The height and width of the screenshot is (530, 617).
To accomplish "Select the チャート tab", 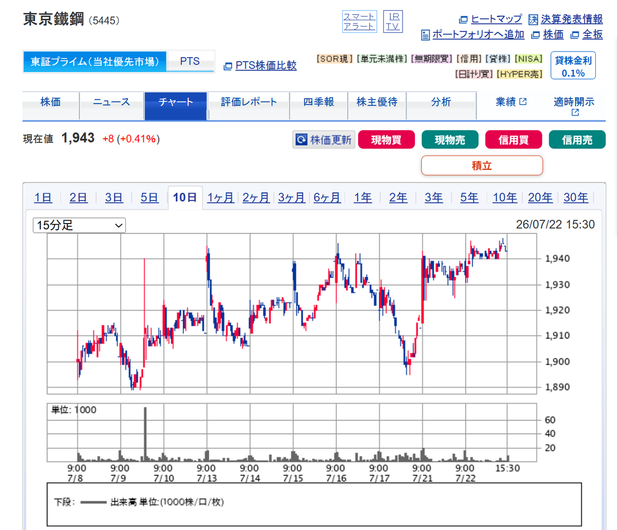I will coord(176,106).
